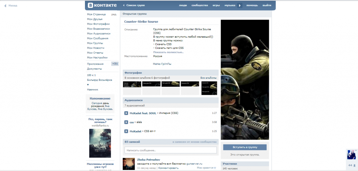Play the McKadet CSS audio track

pos(126,131)
